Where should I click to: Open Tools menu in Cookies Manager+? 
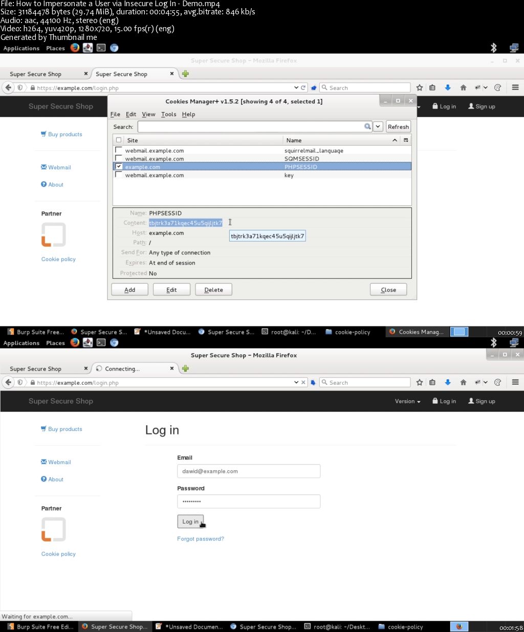(x=168, y=114)
